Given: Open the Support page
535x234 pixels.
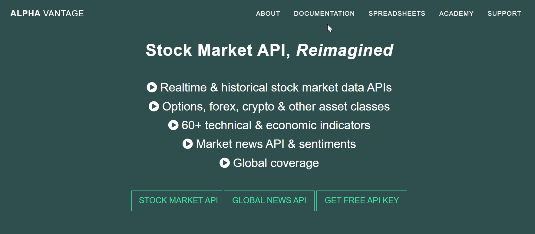Looking at the screenshot, I should tap(504, 14).
